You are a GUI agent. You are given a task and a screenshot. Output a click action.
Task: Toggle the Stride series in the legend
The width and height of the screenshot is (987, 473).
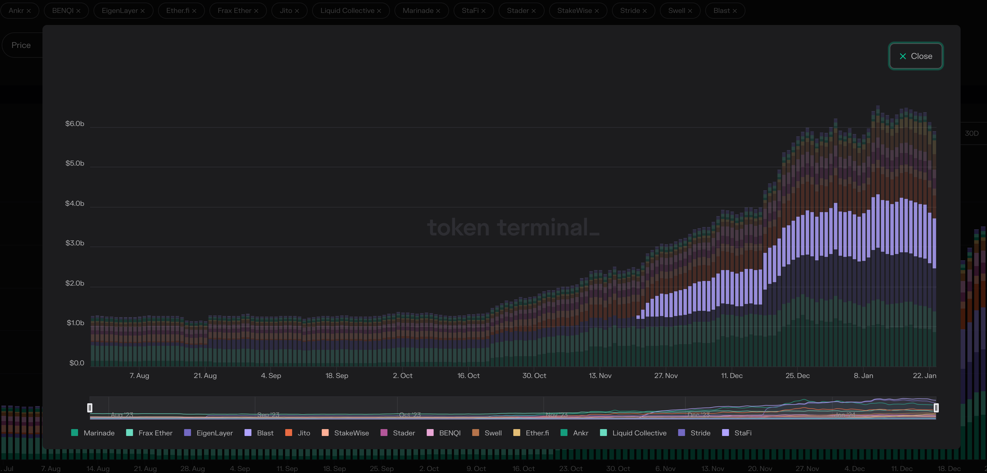[700, 433]
